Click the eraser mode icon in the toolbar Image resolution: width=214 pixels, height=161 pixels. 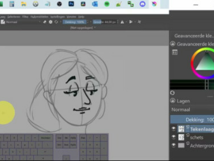(x=45, y=22)
